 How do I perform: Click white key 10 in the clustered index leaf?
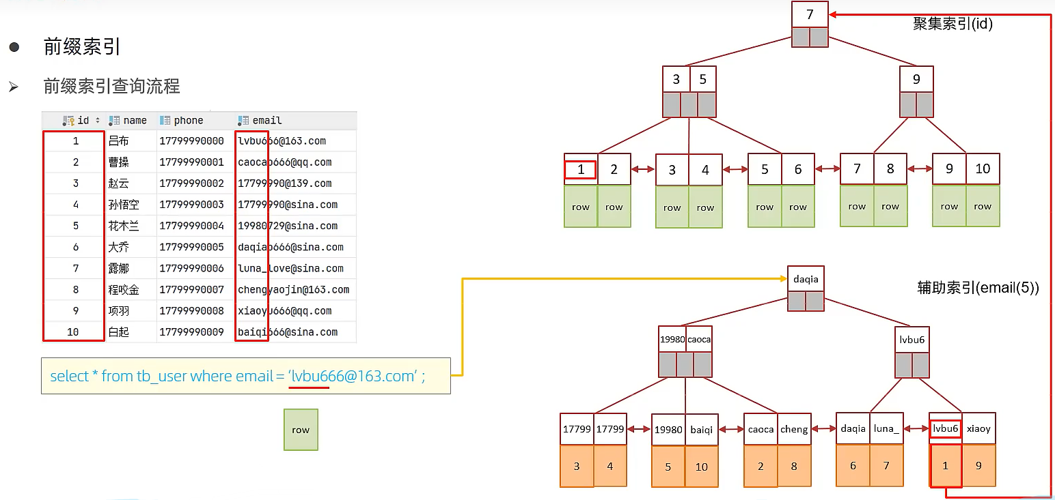983,169
